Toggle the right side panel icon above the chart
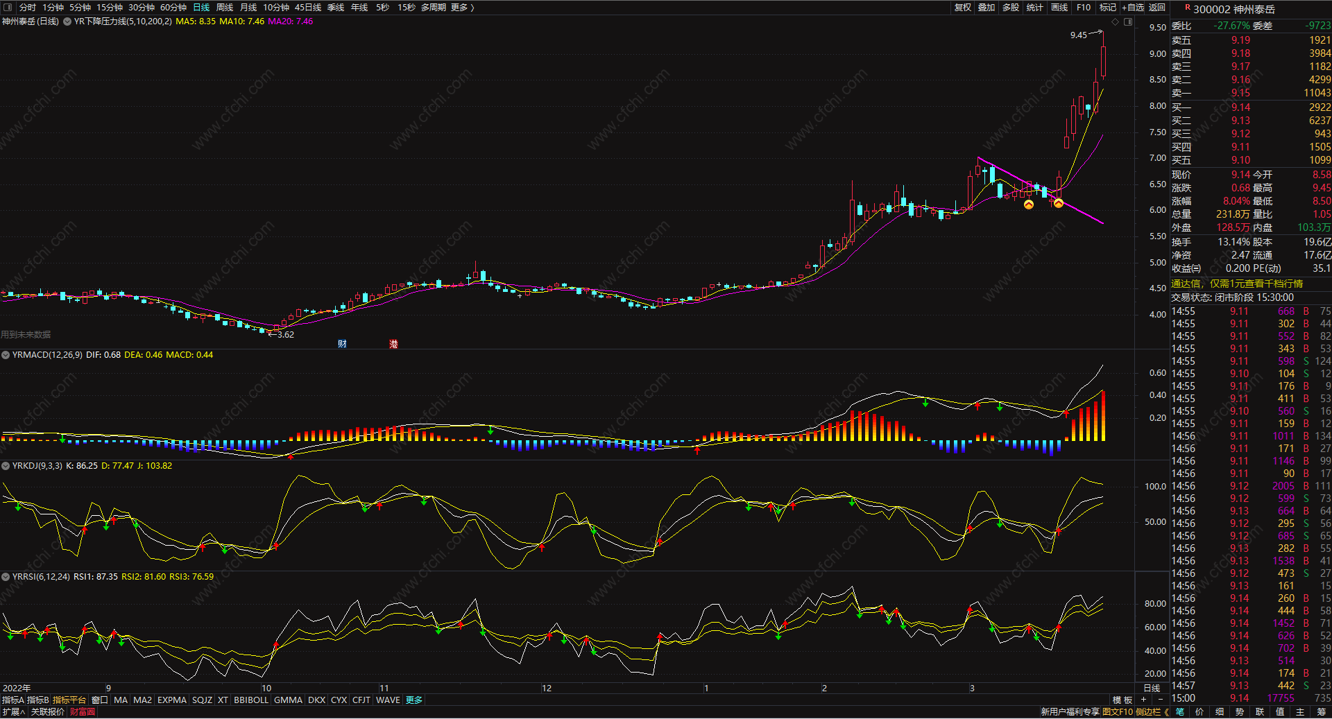Image resolution: width=1332 pixels, height=719 pixels. pyautogui.click(x=1128, y=21)
